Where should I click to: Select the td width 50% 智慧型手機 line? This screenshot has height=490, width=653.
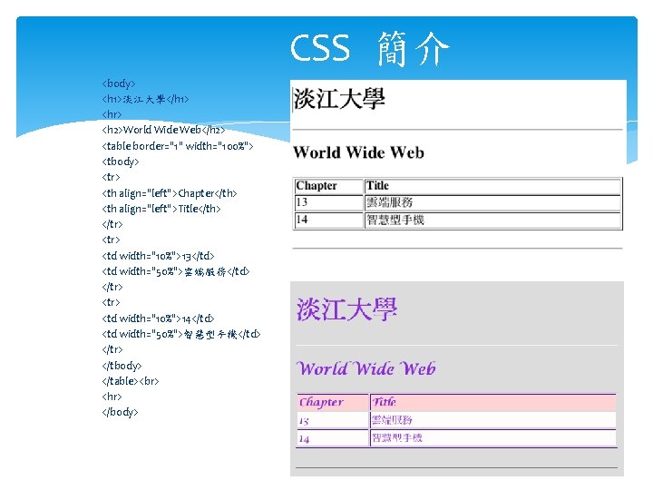[181, 334]
